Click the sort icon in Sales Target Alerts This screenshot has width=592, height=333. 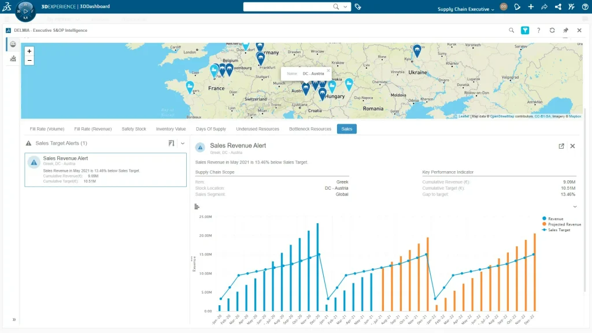[171, 143]
